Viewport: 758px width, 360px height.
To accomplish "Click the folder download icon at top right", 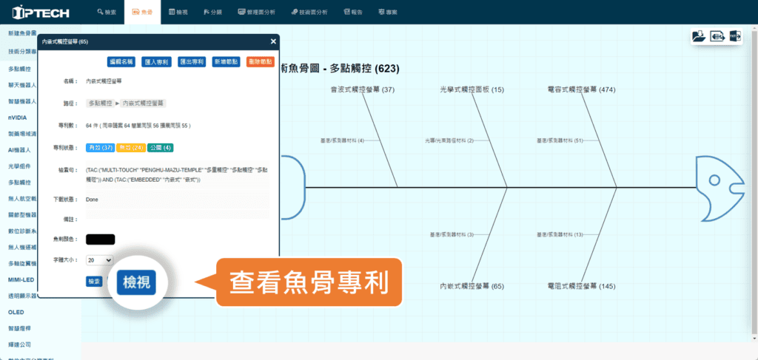I will pyautogui.click(x=698, y=36).
